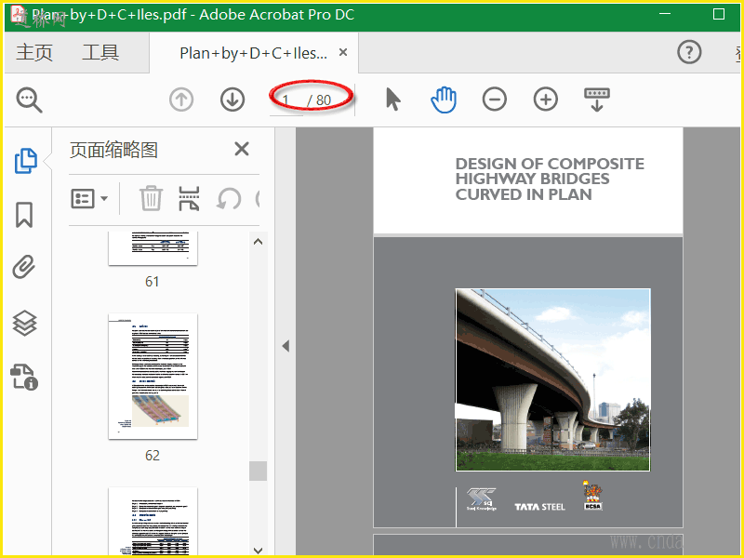
Task: Select the thumbnail below page 62
Action: [153, 522]
